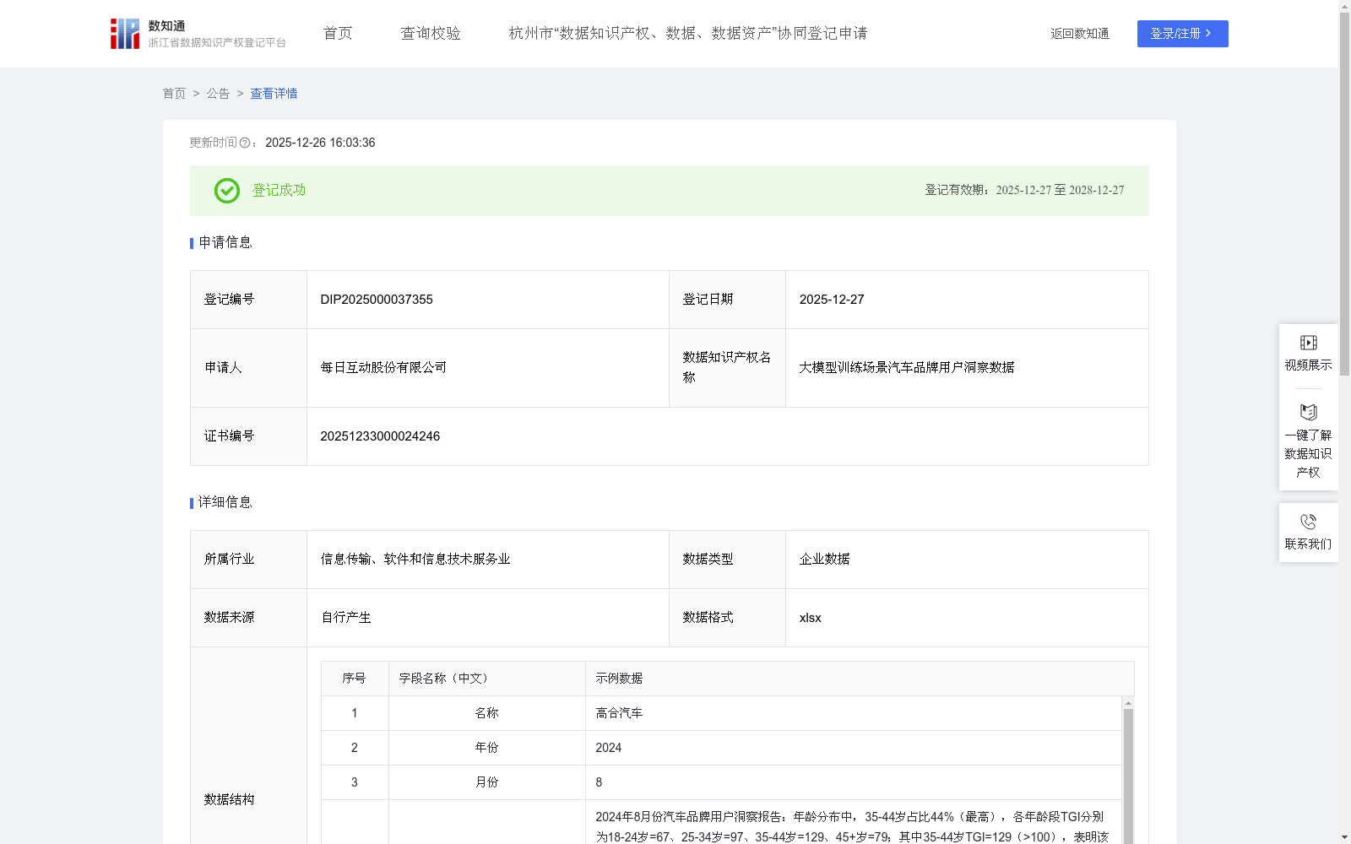Open the 一键了解数据知识产权 guide icon

tap(1308, 412)
